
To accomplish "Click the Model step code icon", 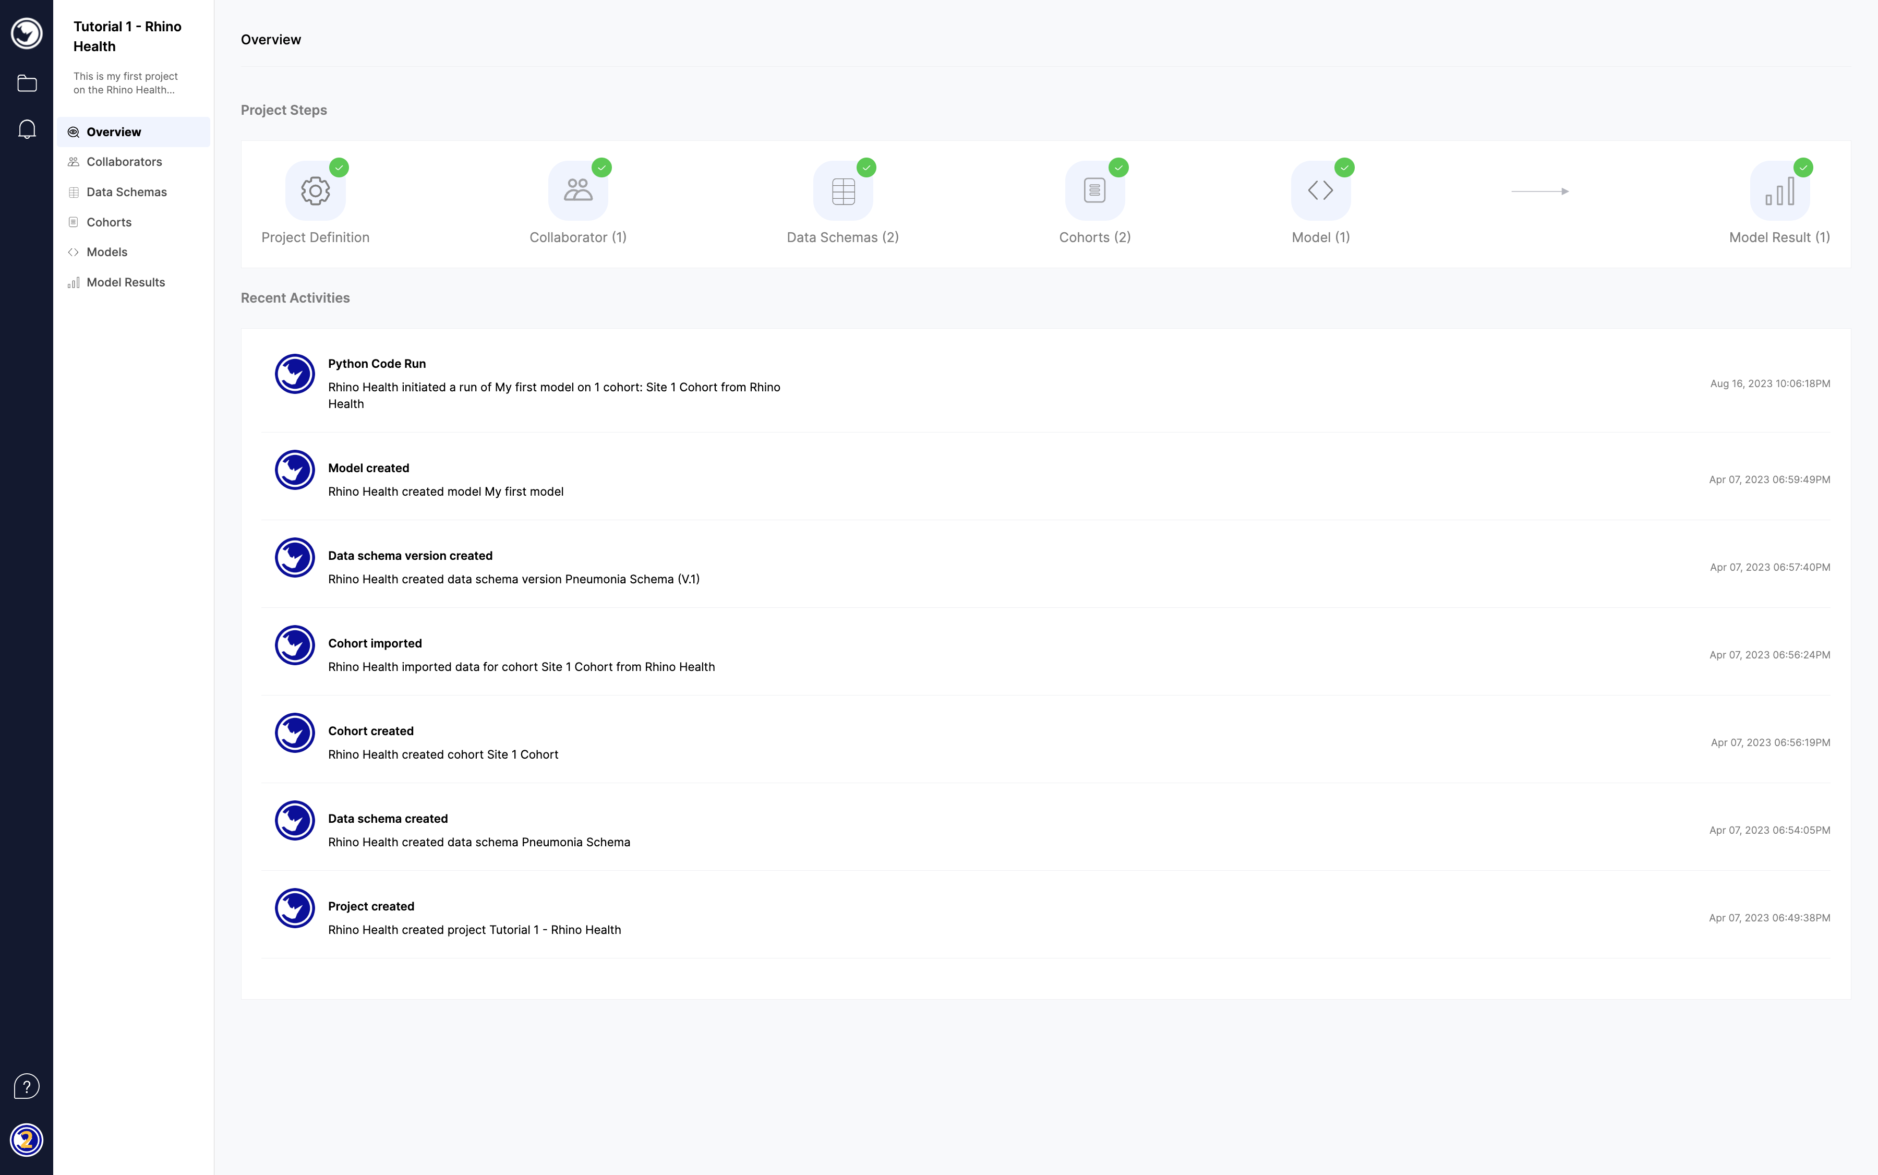I will click(x=1321, y=190).
